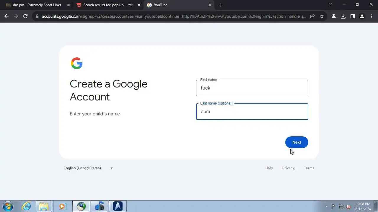Switch to Search results for 'pop up' tab

tap(108, 5)
